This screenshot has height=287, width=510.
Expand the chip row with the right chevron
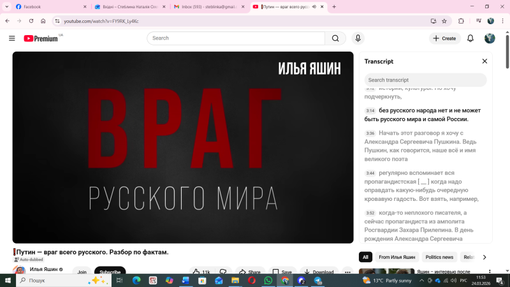pyautogui.click(x=484, y=257)
